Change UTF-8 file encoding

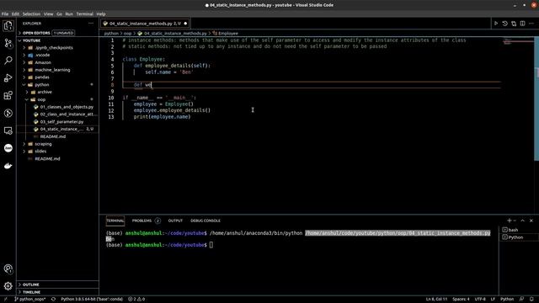click(480, 300)
